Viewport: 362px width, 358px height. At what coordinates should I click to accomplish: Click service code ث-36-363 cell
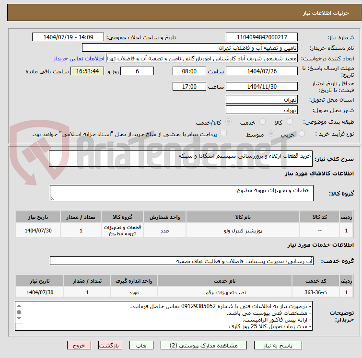(x=315, y=292)
